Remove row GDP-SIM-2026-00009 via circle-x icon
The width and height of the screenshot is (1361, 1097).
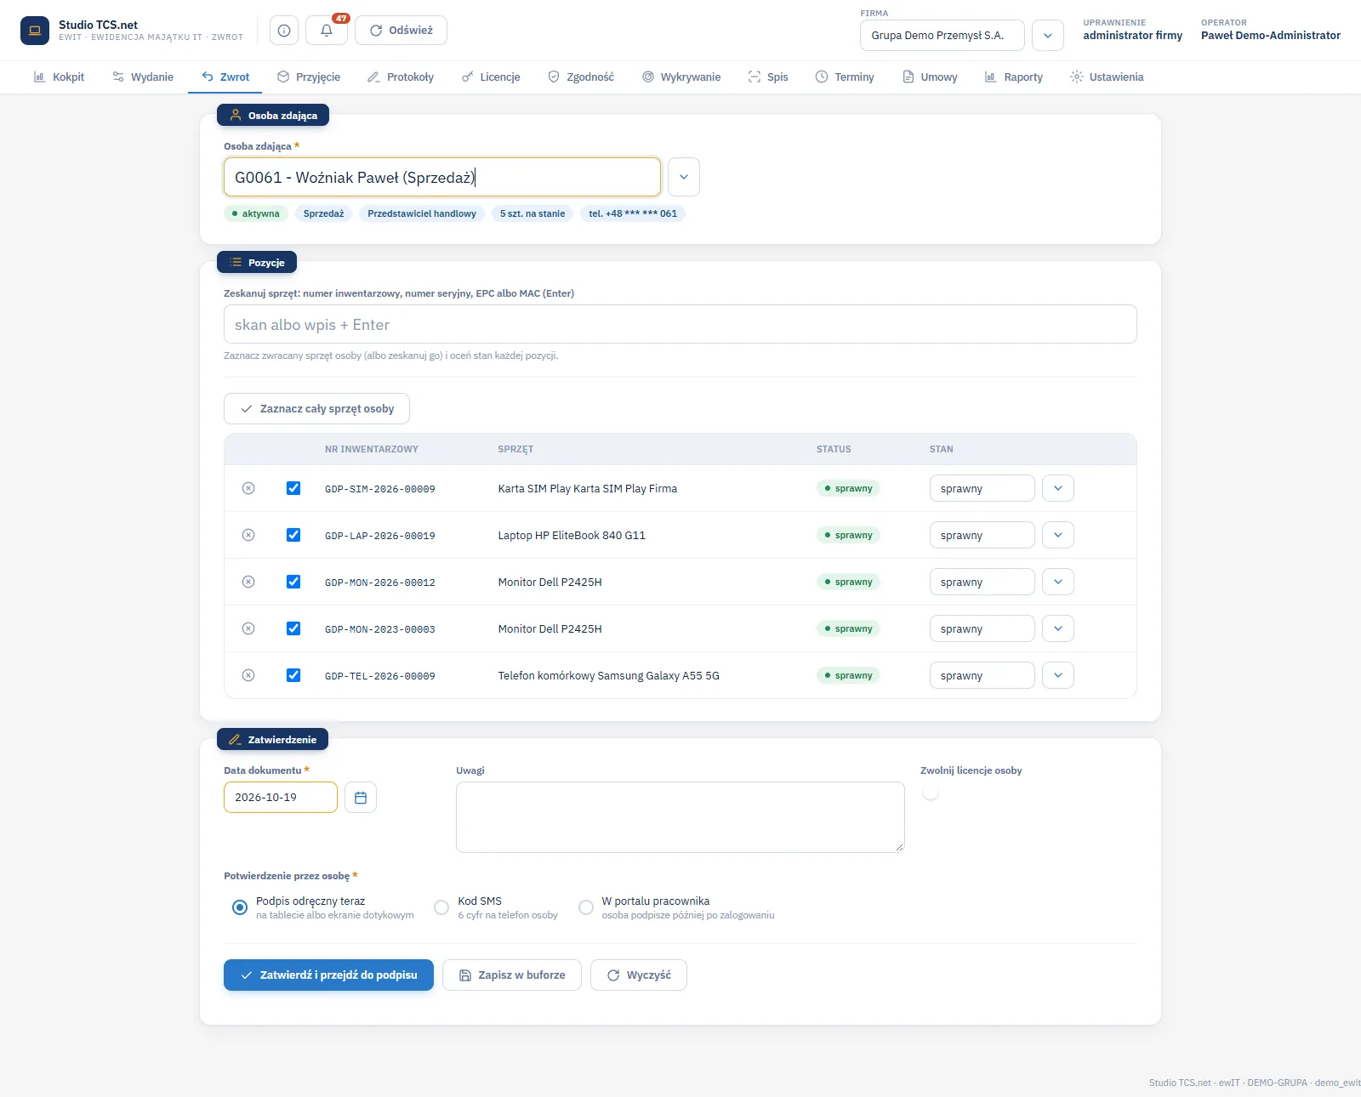[248, 488]
